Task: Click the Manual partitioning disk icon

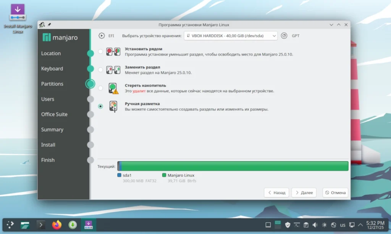Action: point(113,107)
